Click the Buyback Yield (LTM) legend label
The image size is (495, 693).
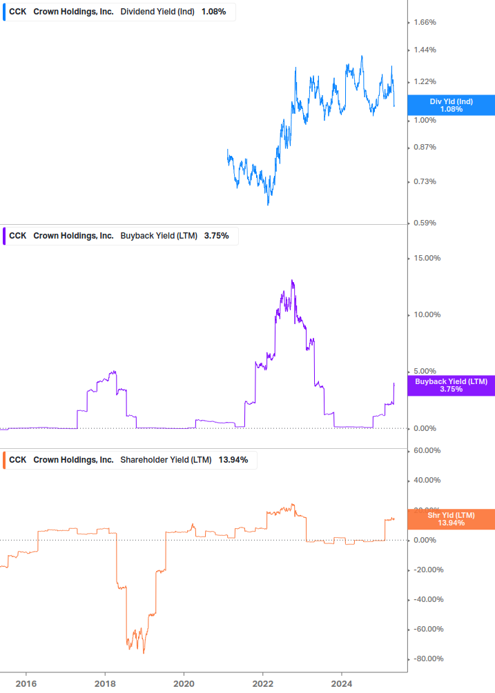pyautogui.click(x=159, y=236)
